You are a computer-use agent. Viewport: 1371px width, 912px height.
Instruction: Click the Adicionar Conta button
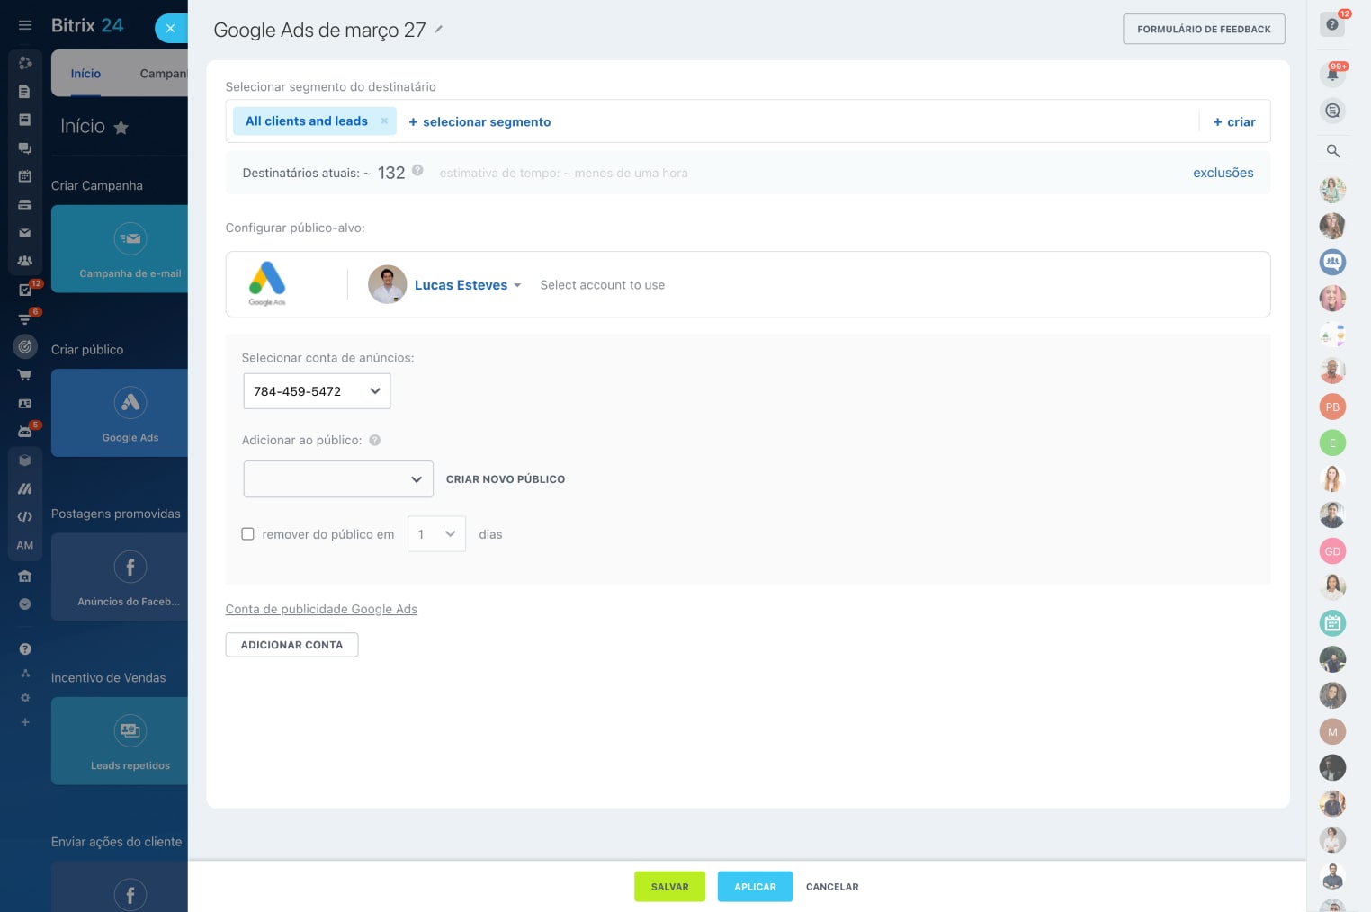[x=291, y=645]
